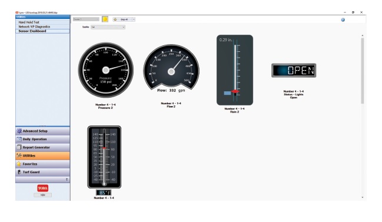Click the thermometer gauge

pyautogui.click(x=104, y=157)
